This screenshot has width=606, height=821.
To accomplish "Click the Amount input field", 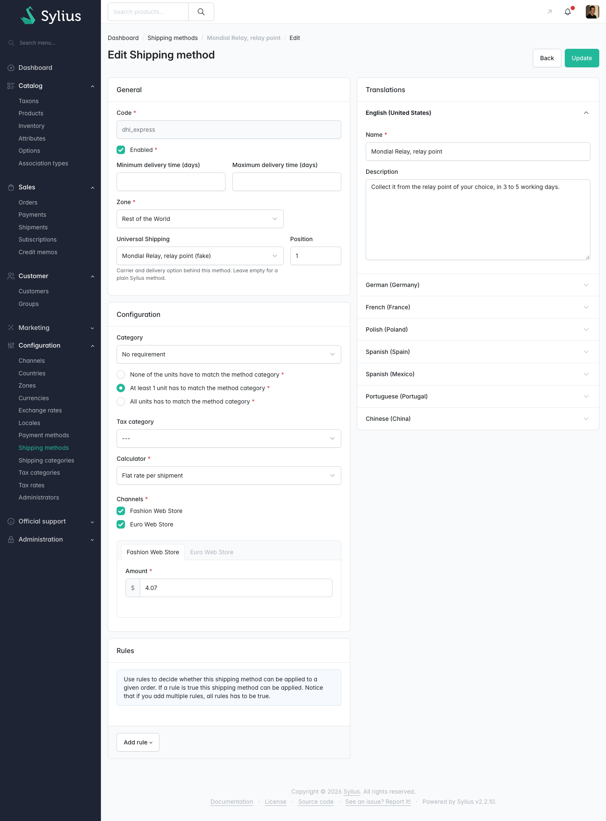I will click(236, 588).
